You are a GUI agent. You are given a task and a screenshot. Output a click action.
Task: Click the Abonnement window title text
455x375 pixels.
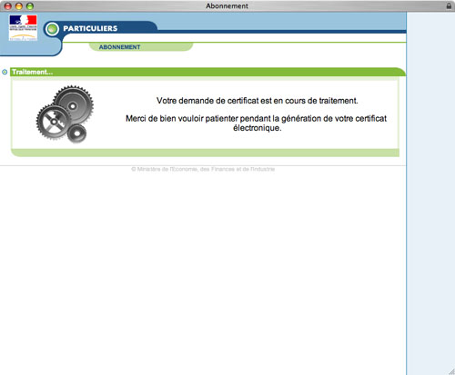227,5
